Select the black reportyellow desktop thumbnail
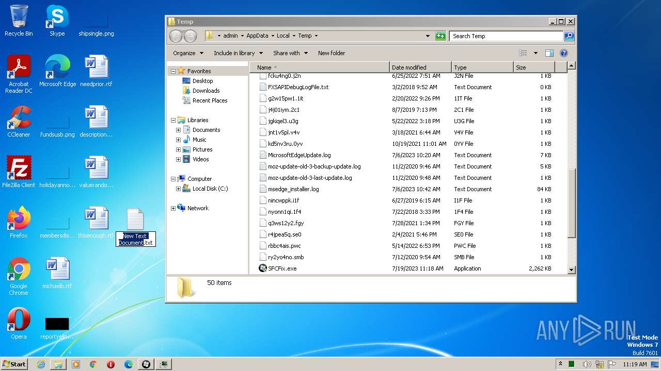Screen dimensions: 661x371 (x=57, y=324)
